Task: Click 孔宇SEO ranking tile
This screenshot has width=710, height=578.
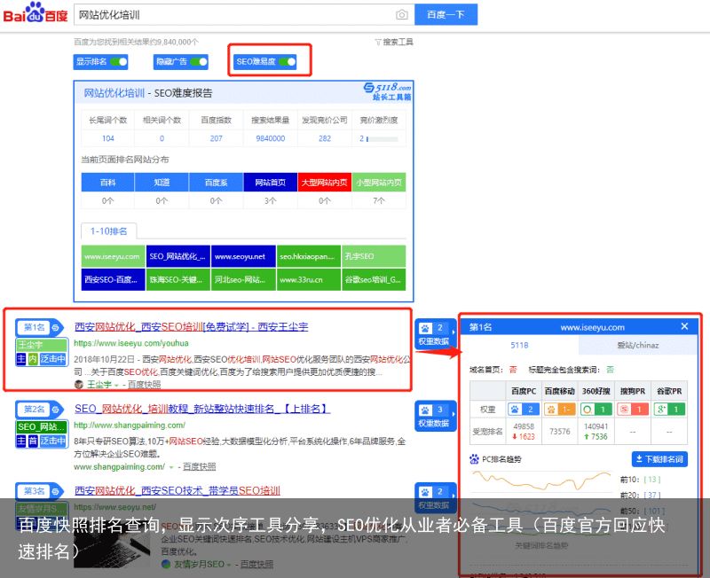Action: click(x=374, y=256)
